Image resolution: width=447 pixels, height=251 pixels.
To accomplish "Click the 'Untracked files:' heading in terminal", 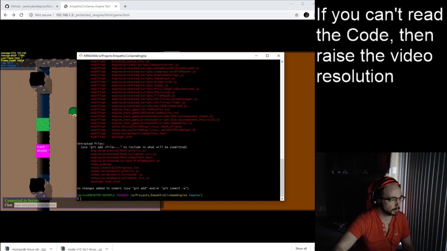I will (91, 144).
